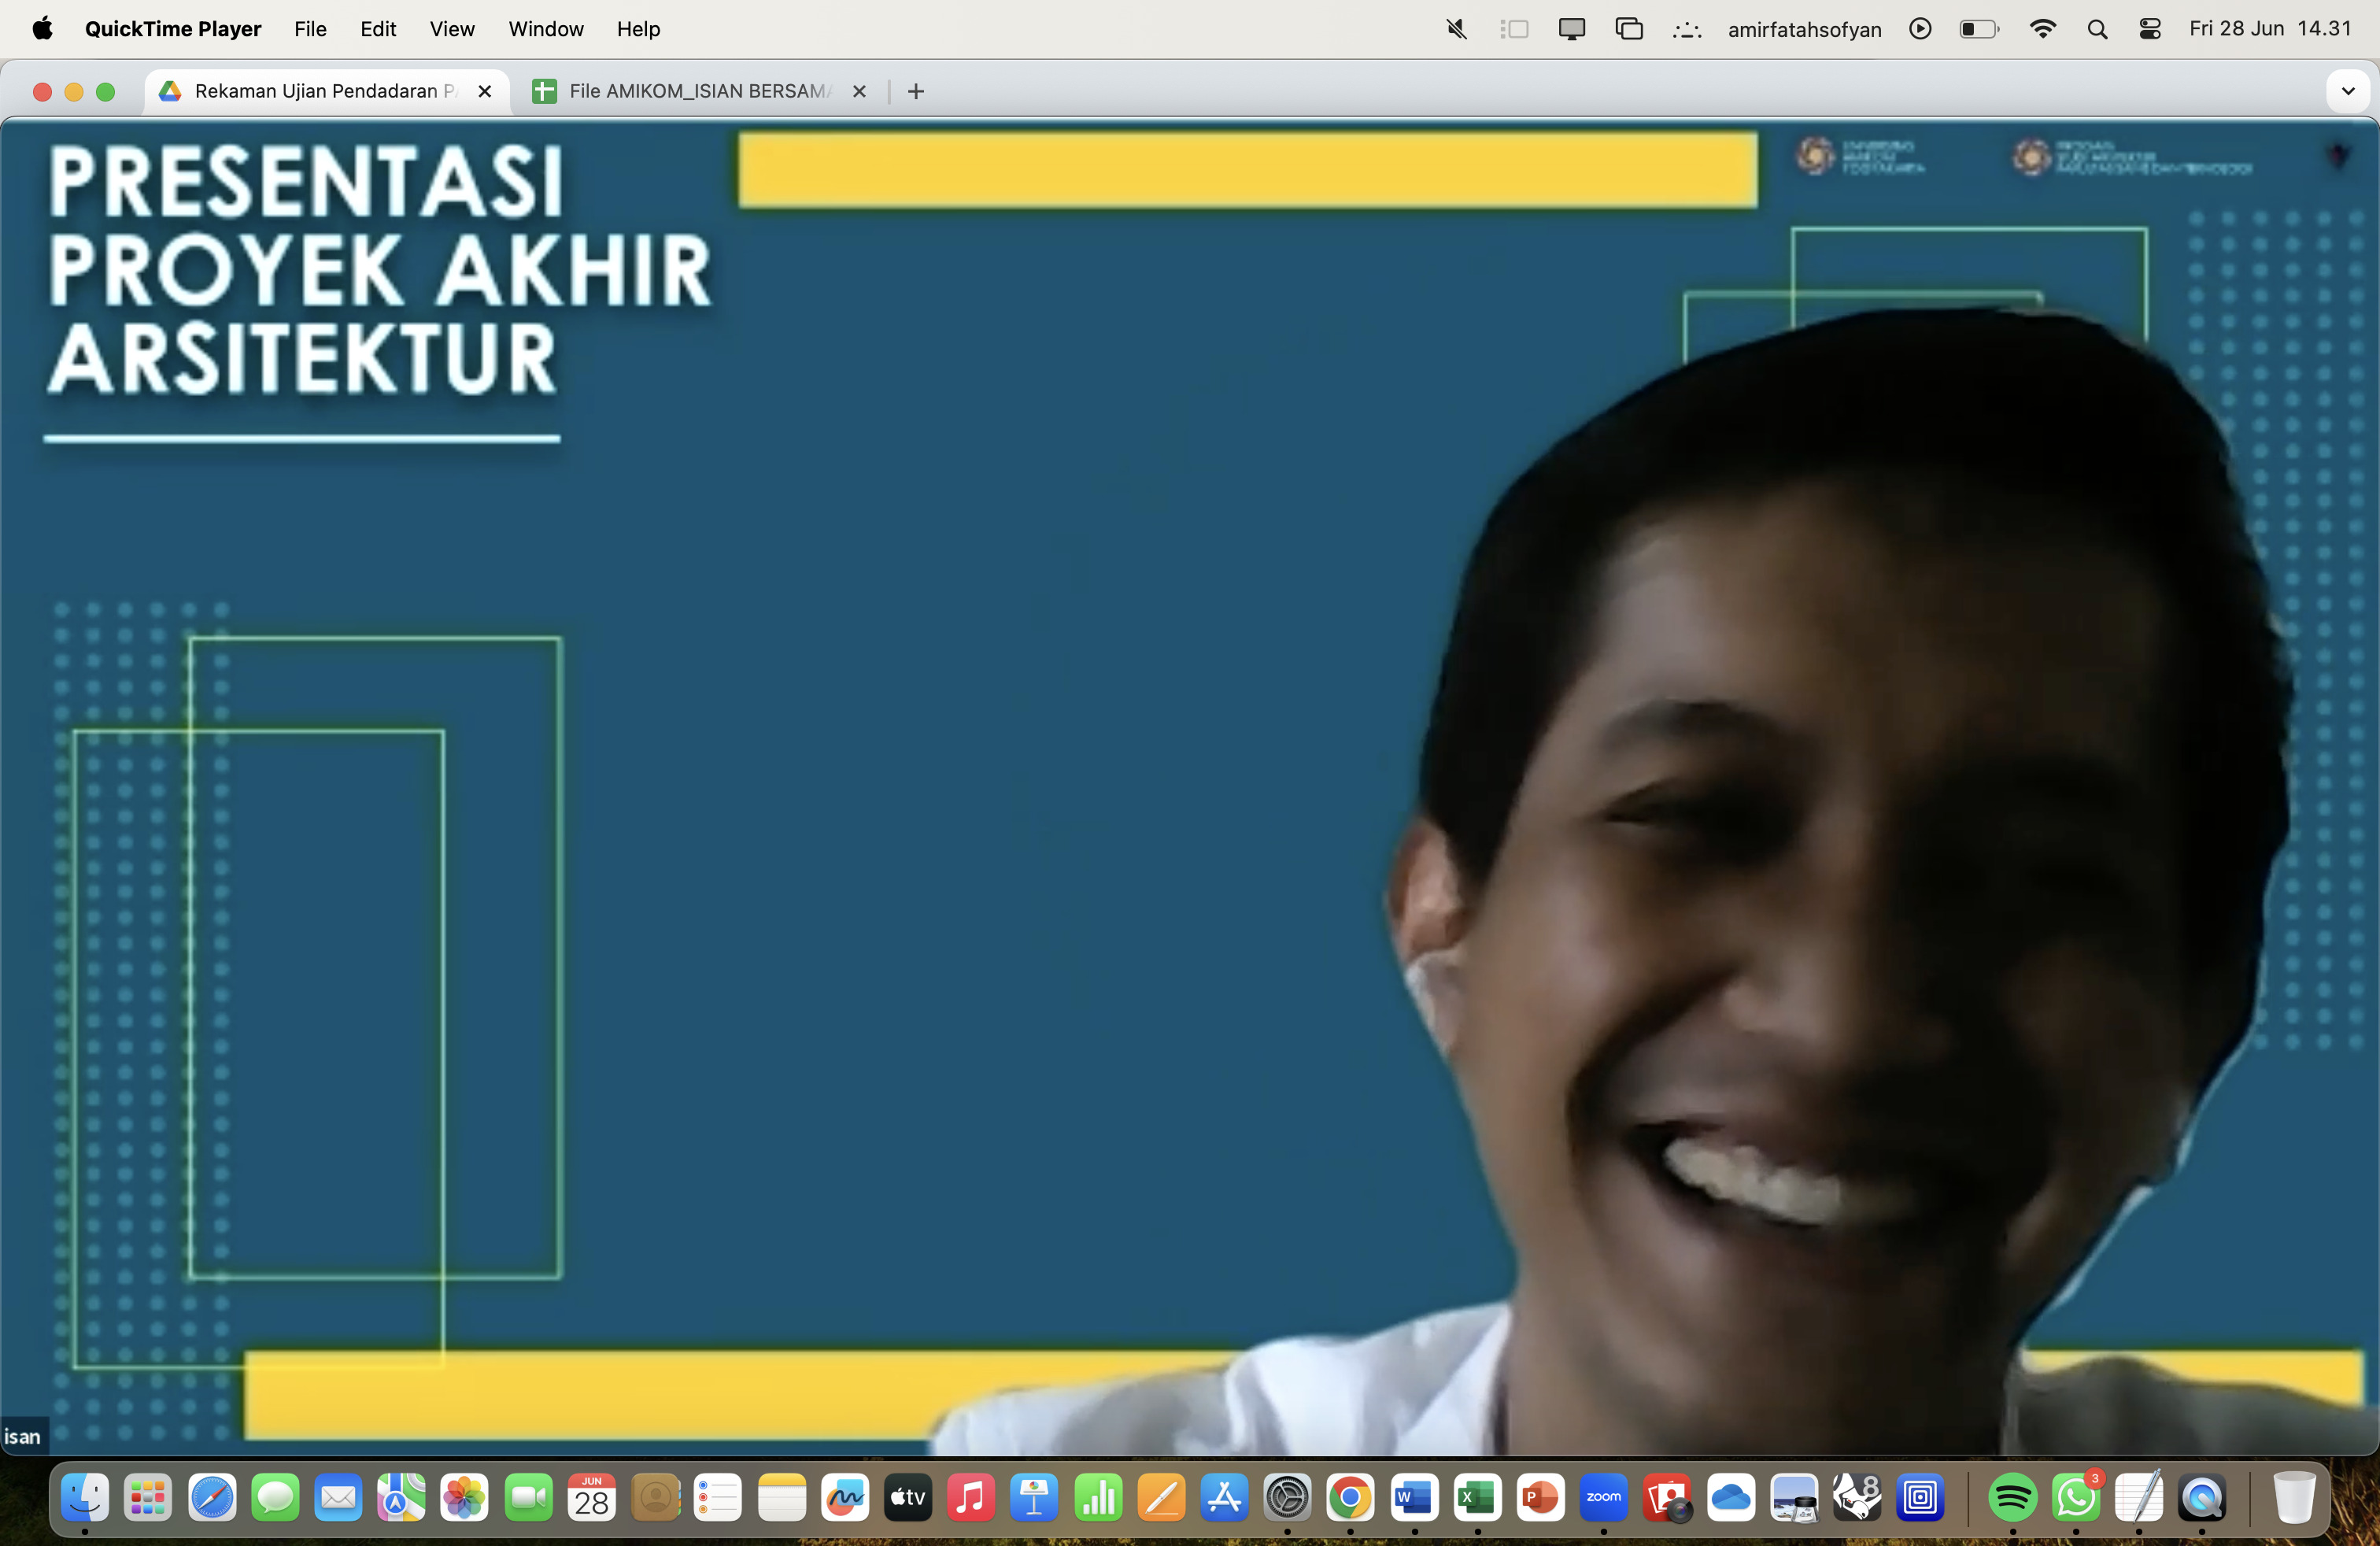Open the Zoom app in the dock
Viewport: 2380px width, 1546px height.
tap(1603, 1497)
